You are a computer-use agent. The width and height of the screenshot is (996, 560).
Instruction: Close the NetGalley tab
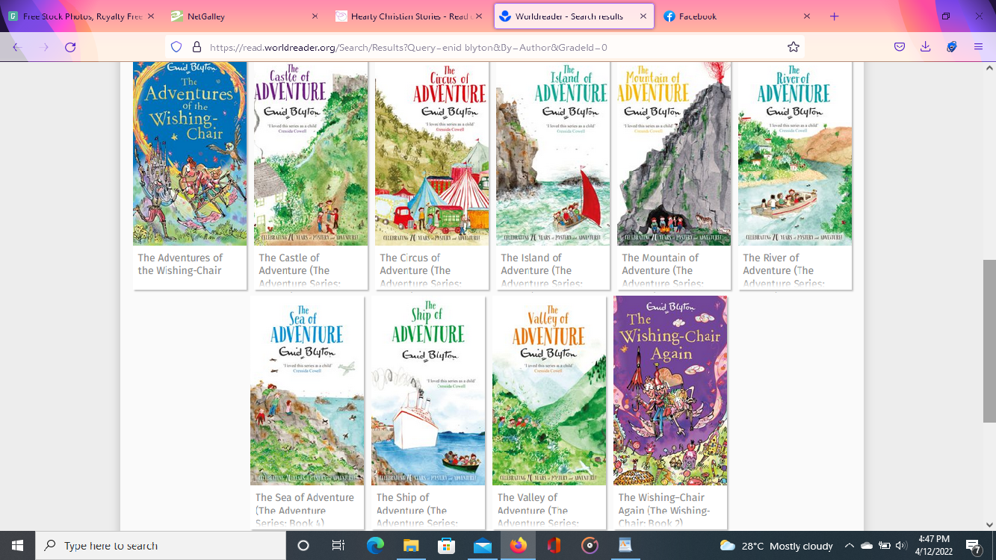click(314, 16)
